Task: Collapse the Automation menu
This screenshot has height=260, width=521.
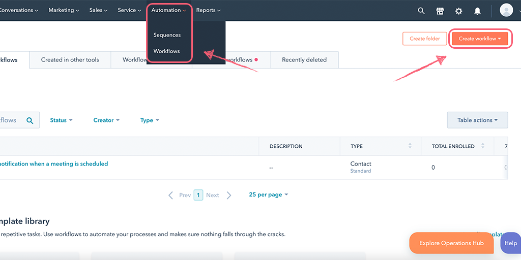Action: [168, 10]
